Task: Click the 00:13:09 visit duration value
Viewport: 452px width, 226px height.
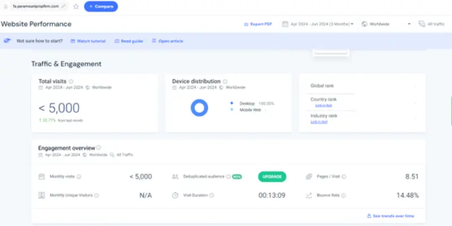Action: (x=272, y=195)
